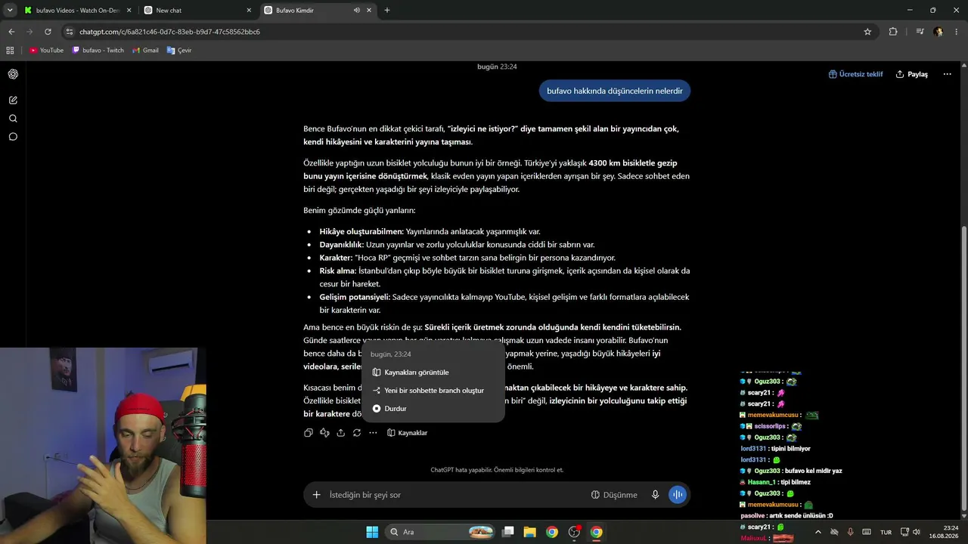Open chat search in sidebar
968x544 pixels.
tap(13, 119)
